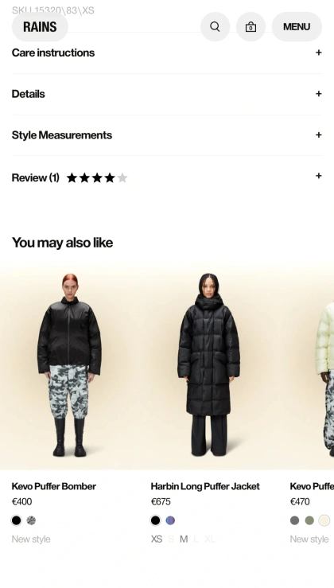
Task: Click the plus icon beside Care instructions
Action: 319,53
